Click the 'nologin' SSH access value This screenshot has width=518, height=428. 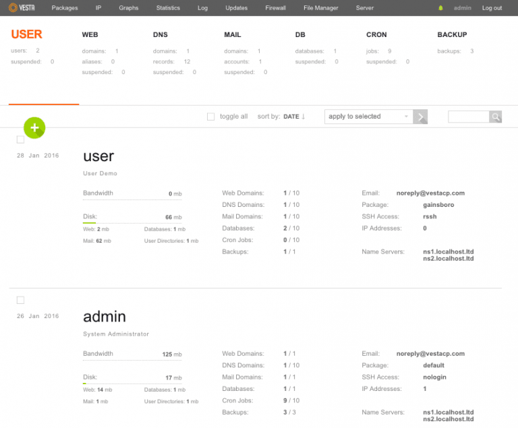[434, 377]
